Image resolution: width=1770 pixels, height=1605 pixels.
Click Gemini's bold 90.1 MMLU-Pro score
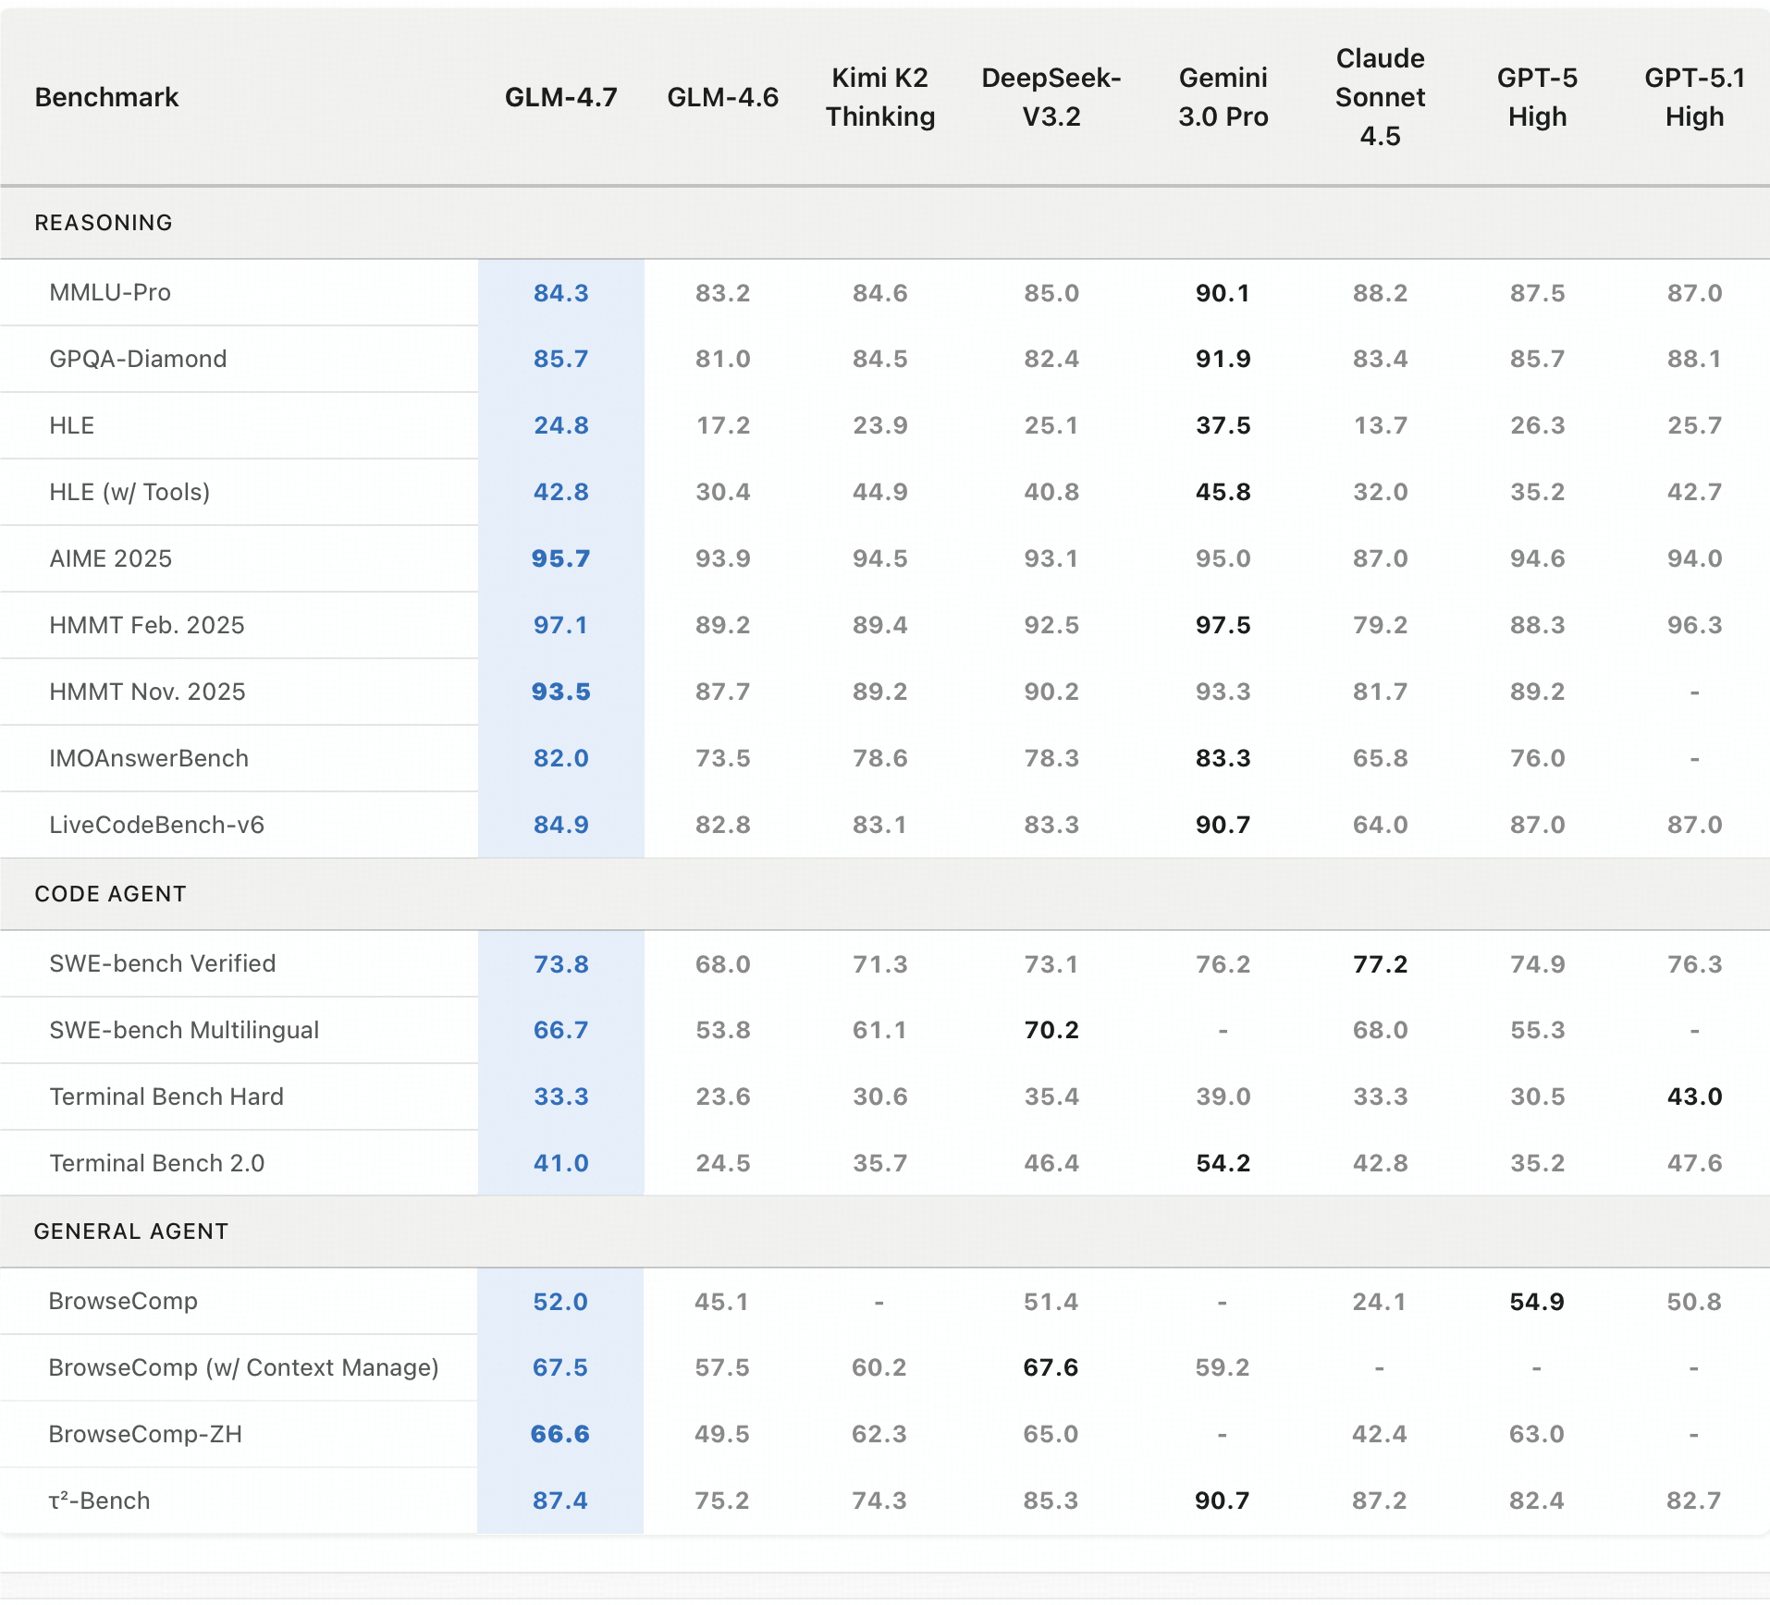(1223, 292)
